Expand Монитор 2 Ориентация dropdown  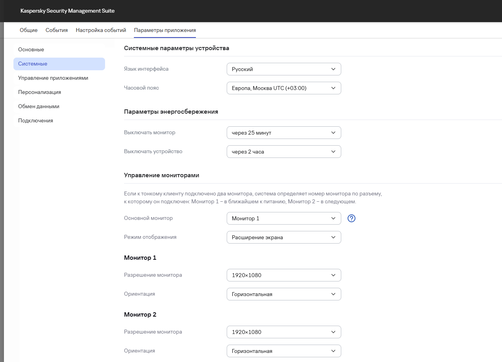[x=284, y=351]
